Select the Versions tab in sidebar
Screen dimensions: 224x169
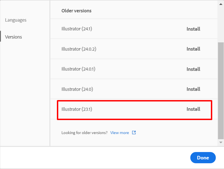tap(13, 37)
